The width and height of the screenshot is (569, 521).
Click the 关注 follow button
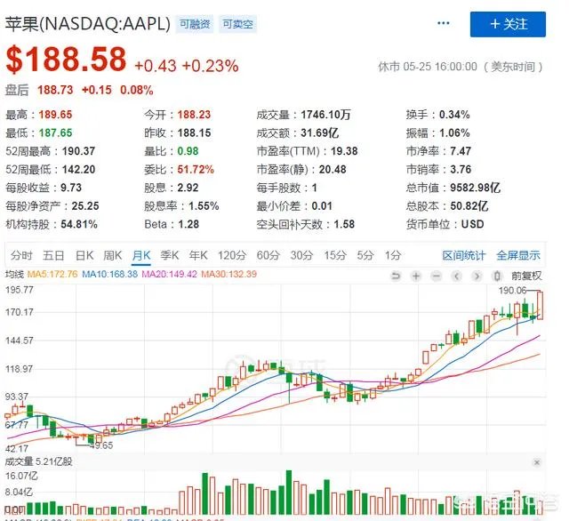point(508,24)
